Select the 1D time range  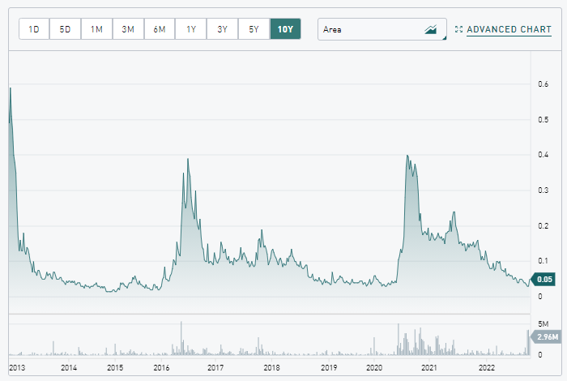[x=34, y=29]
